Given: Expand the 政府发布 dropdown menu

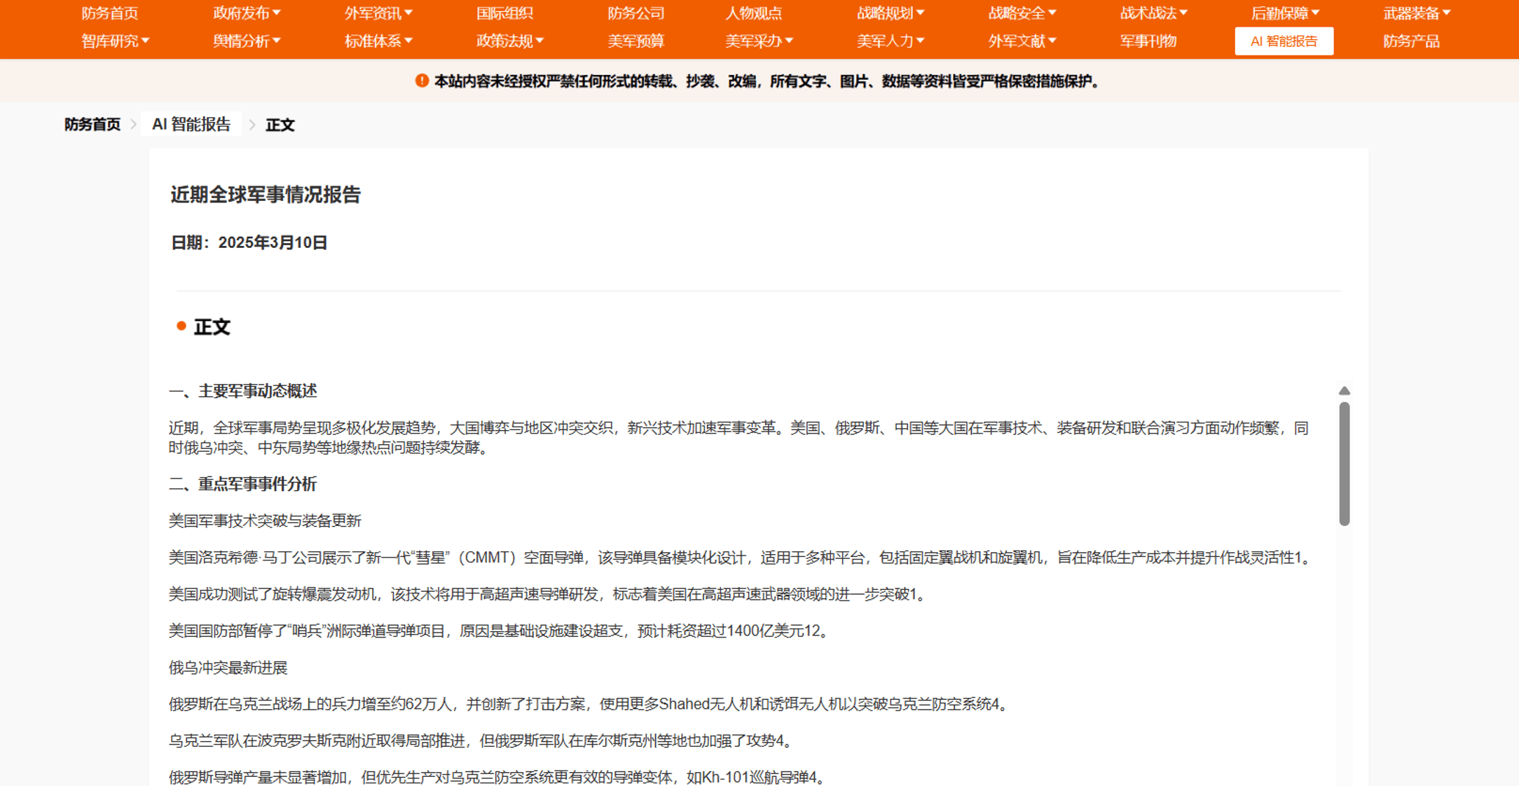Looking at the screenshot, I should click(x=247, y=13).
